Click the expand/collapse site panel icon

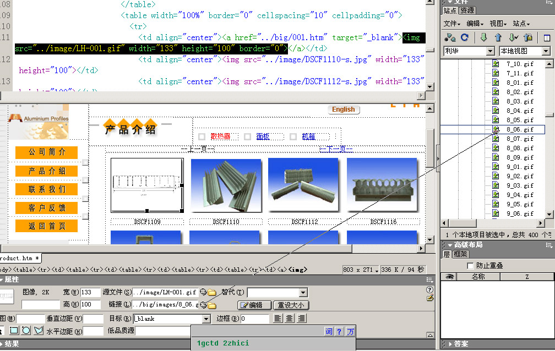pos(547,37)
